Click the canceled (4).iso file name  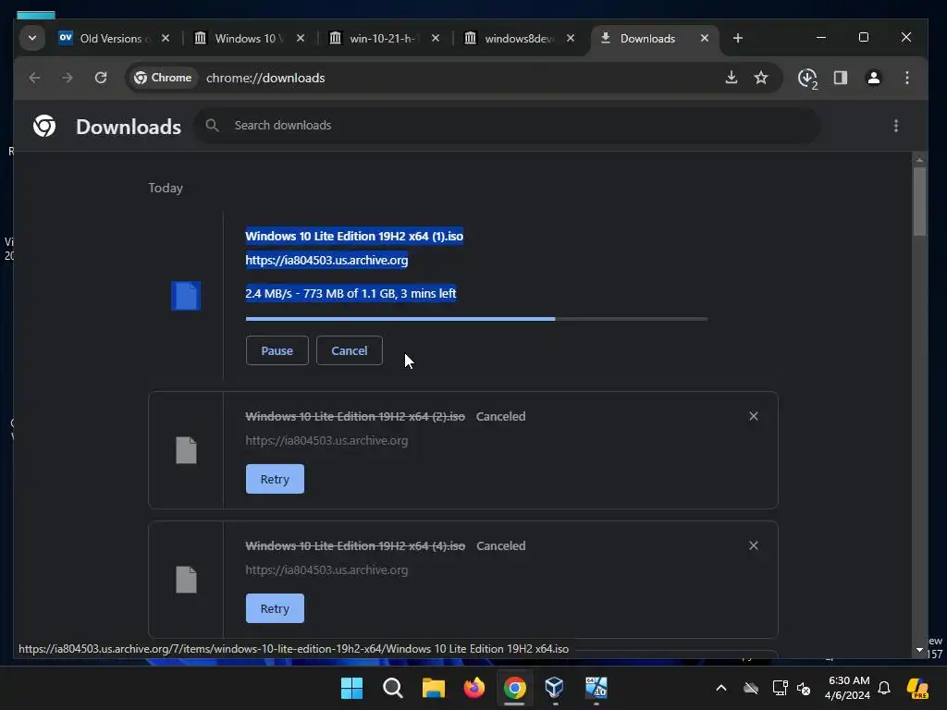[x=355, y=545]
